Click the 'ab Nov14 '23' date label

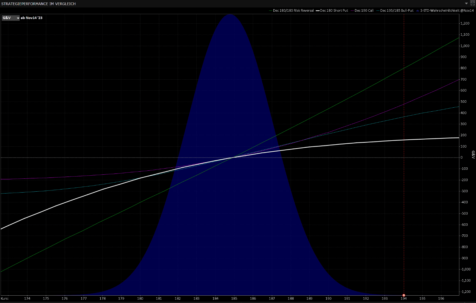[31, 18]
